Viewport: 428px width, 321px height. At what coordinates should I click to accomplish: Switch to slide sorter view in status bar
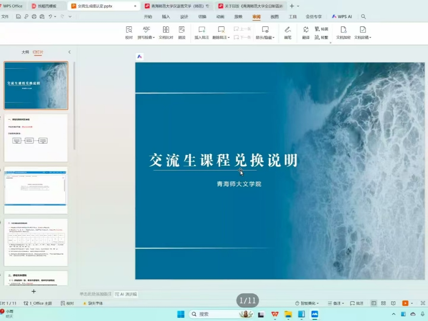[383, 303]
